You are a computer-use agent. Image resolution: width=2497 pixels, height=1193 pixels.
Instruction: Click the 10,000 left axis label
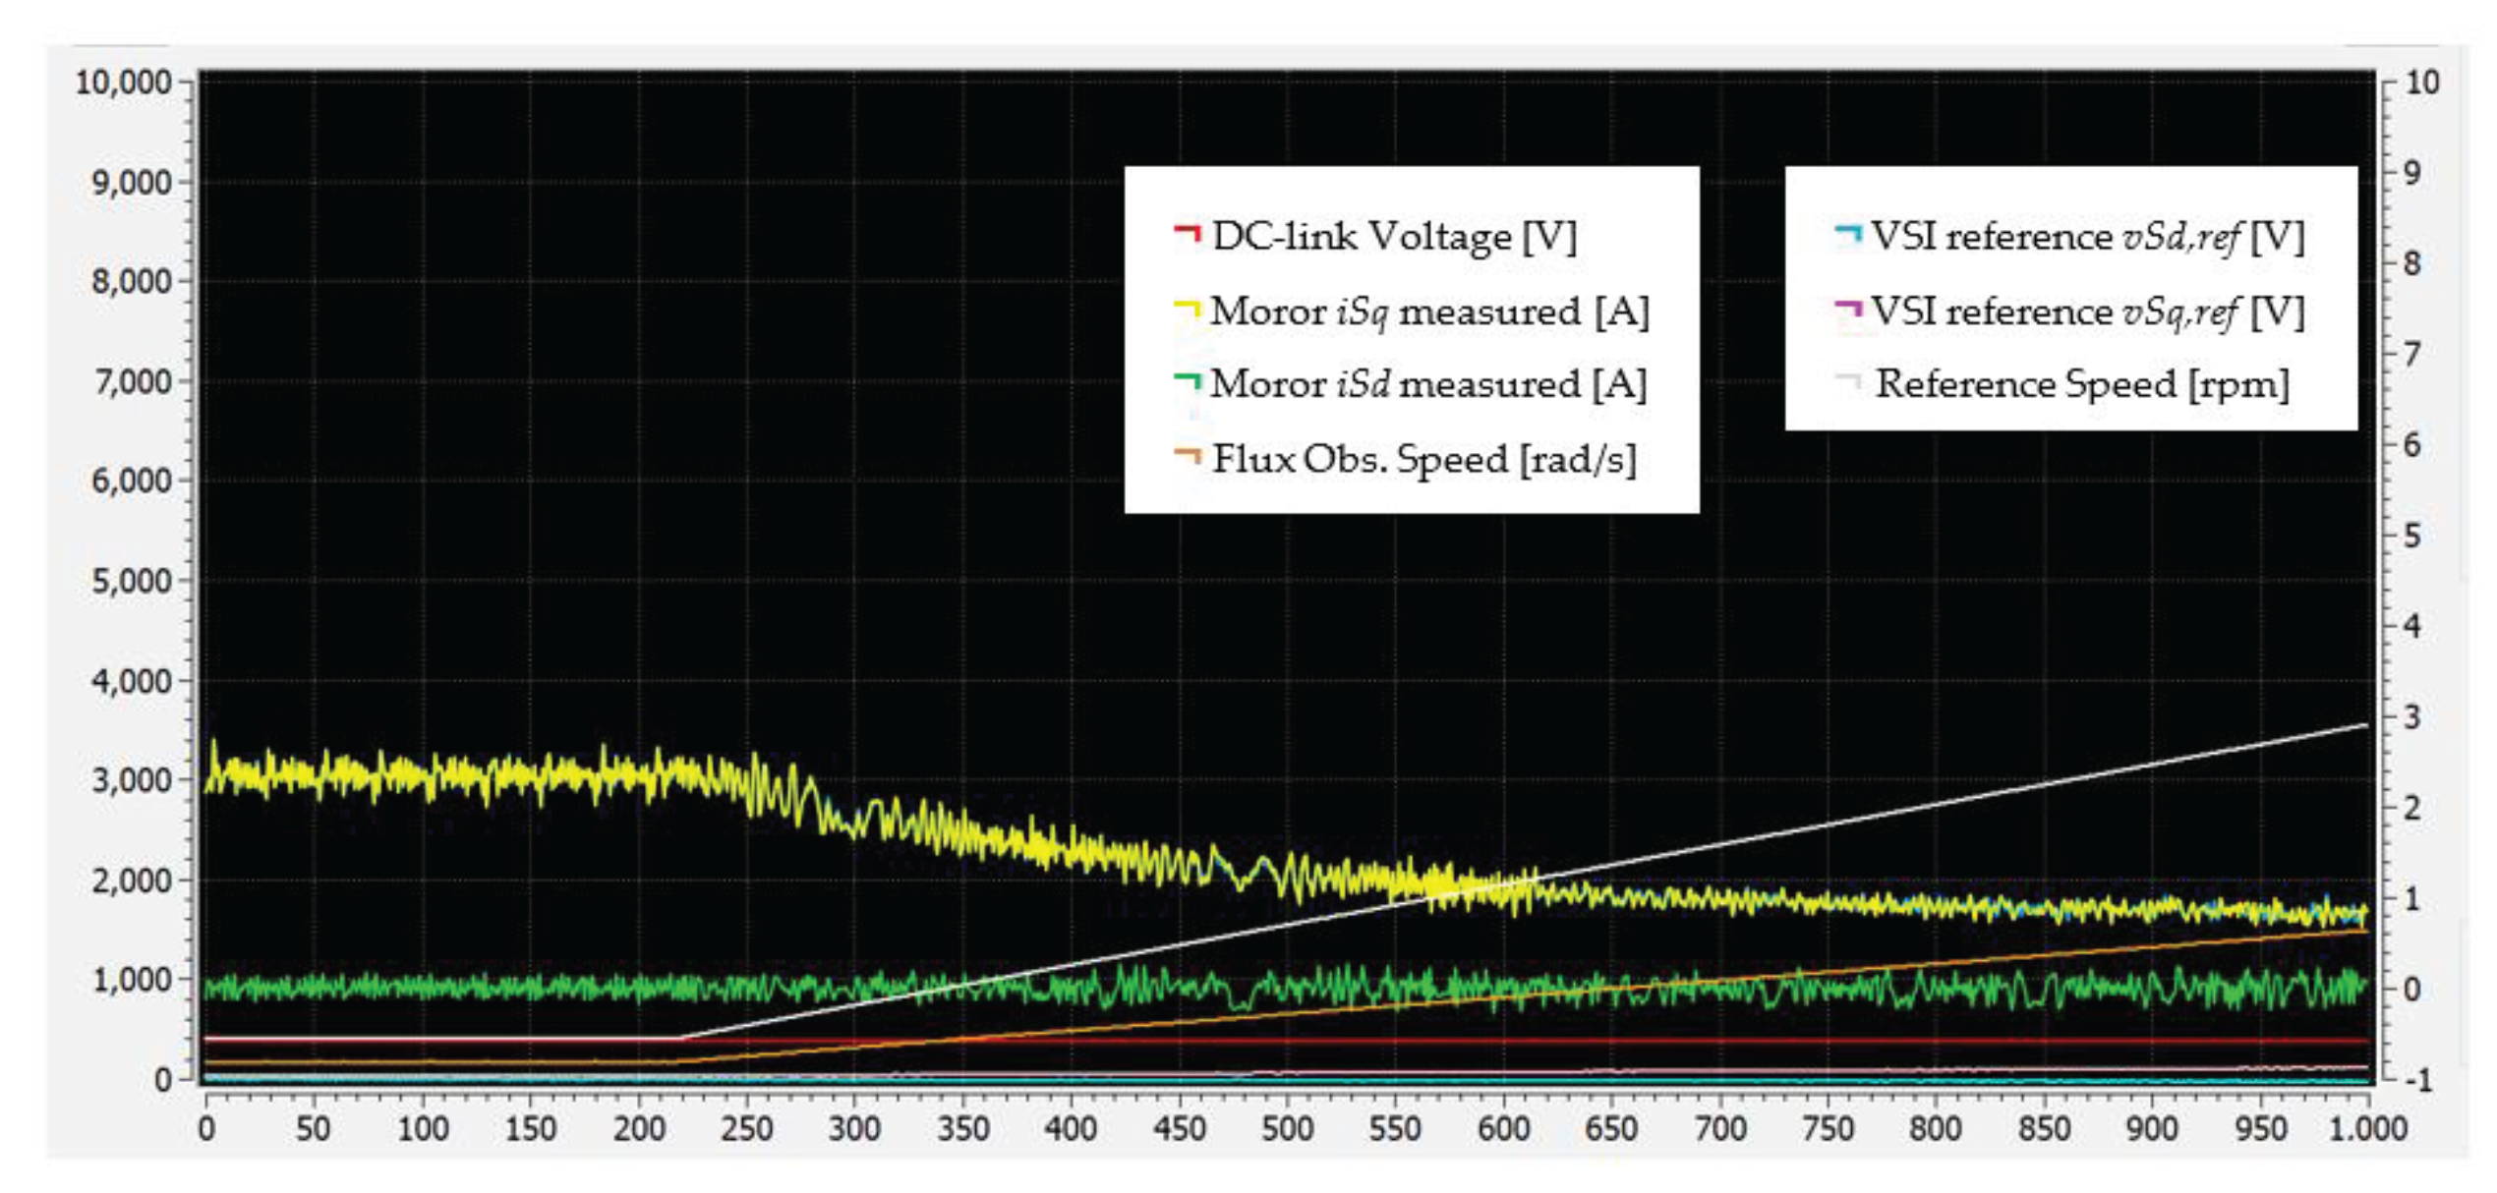[124, 83]
